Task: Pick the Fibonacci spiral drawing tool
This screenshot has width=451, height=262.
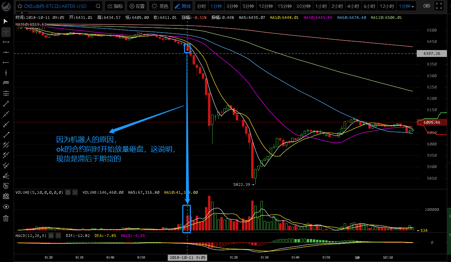Action: pos(6,186)
